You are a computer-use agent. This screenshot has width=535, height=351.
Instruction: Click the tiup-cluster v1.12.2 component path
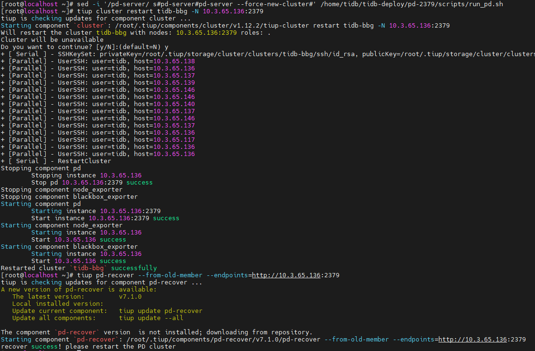pos(212,26)
